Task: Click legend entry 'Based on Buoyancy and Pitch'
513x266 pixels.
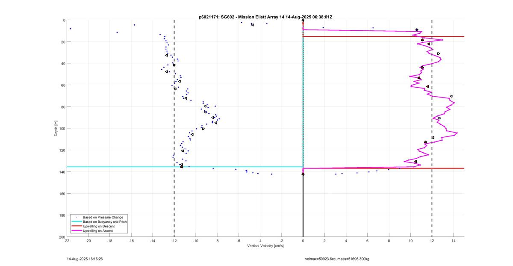Action: (x=104, y=222)
